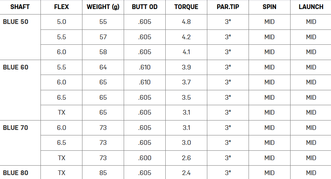Click the 3.9 torque cell
Viewport: 331px width, 179px height.
point(186,68)
